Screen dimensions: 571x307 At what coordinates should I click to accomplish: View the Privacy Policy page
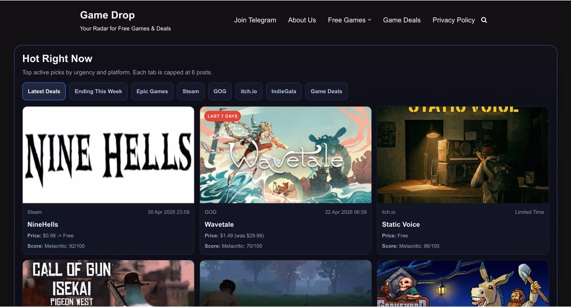453,20
